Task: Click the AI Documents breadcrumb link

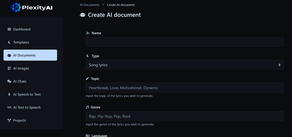Action: tap(89, 5)
